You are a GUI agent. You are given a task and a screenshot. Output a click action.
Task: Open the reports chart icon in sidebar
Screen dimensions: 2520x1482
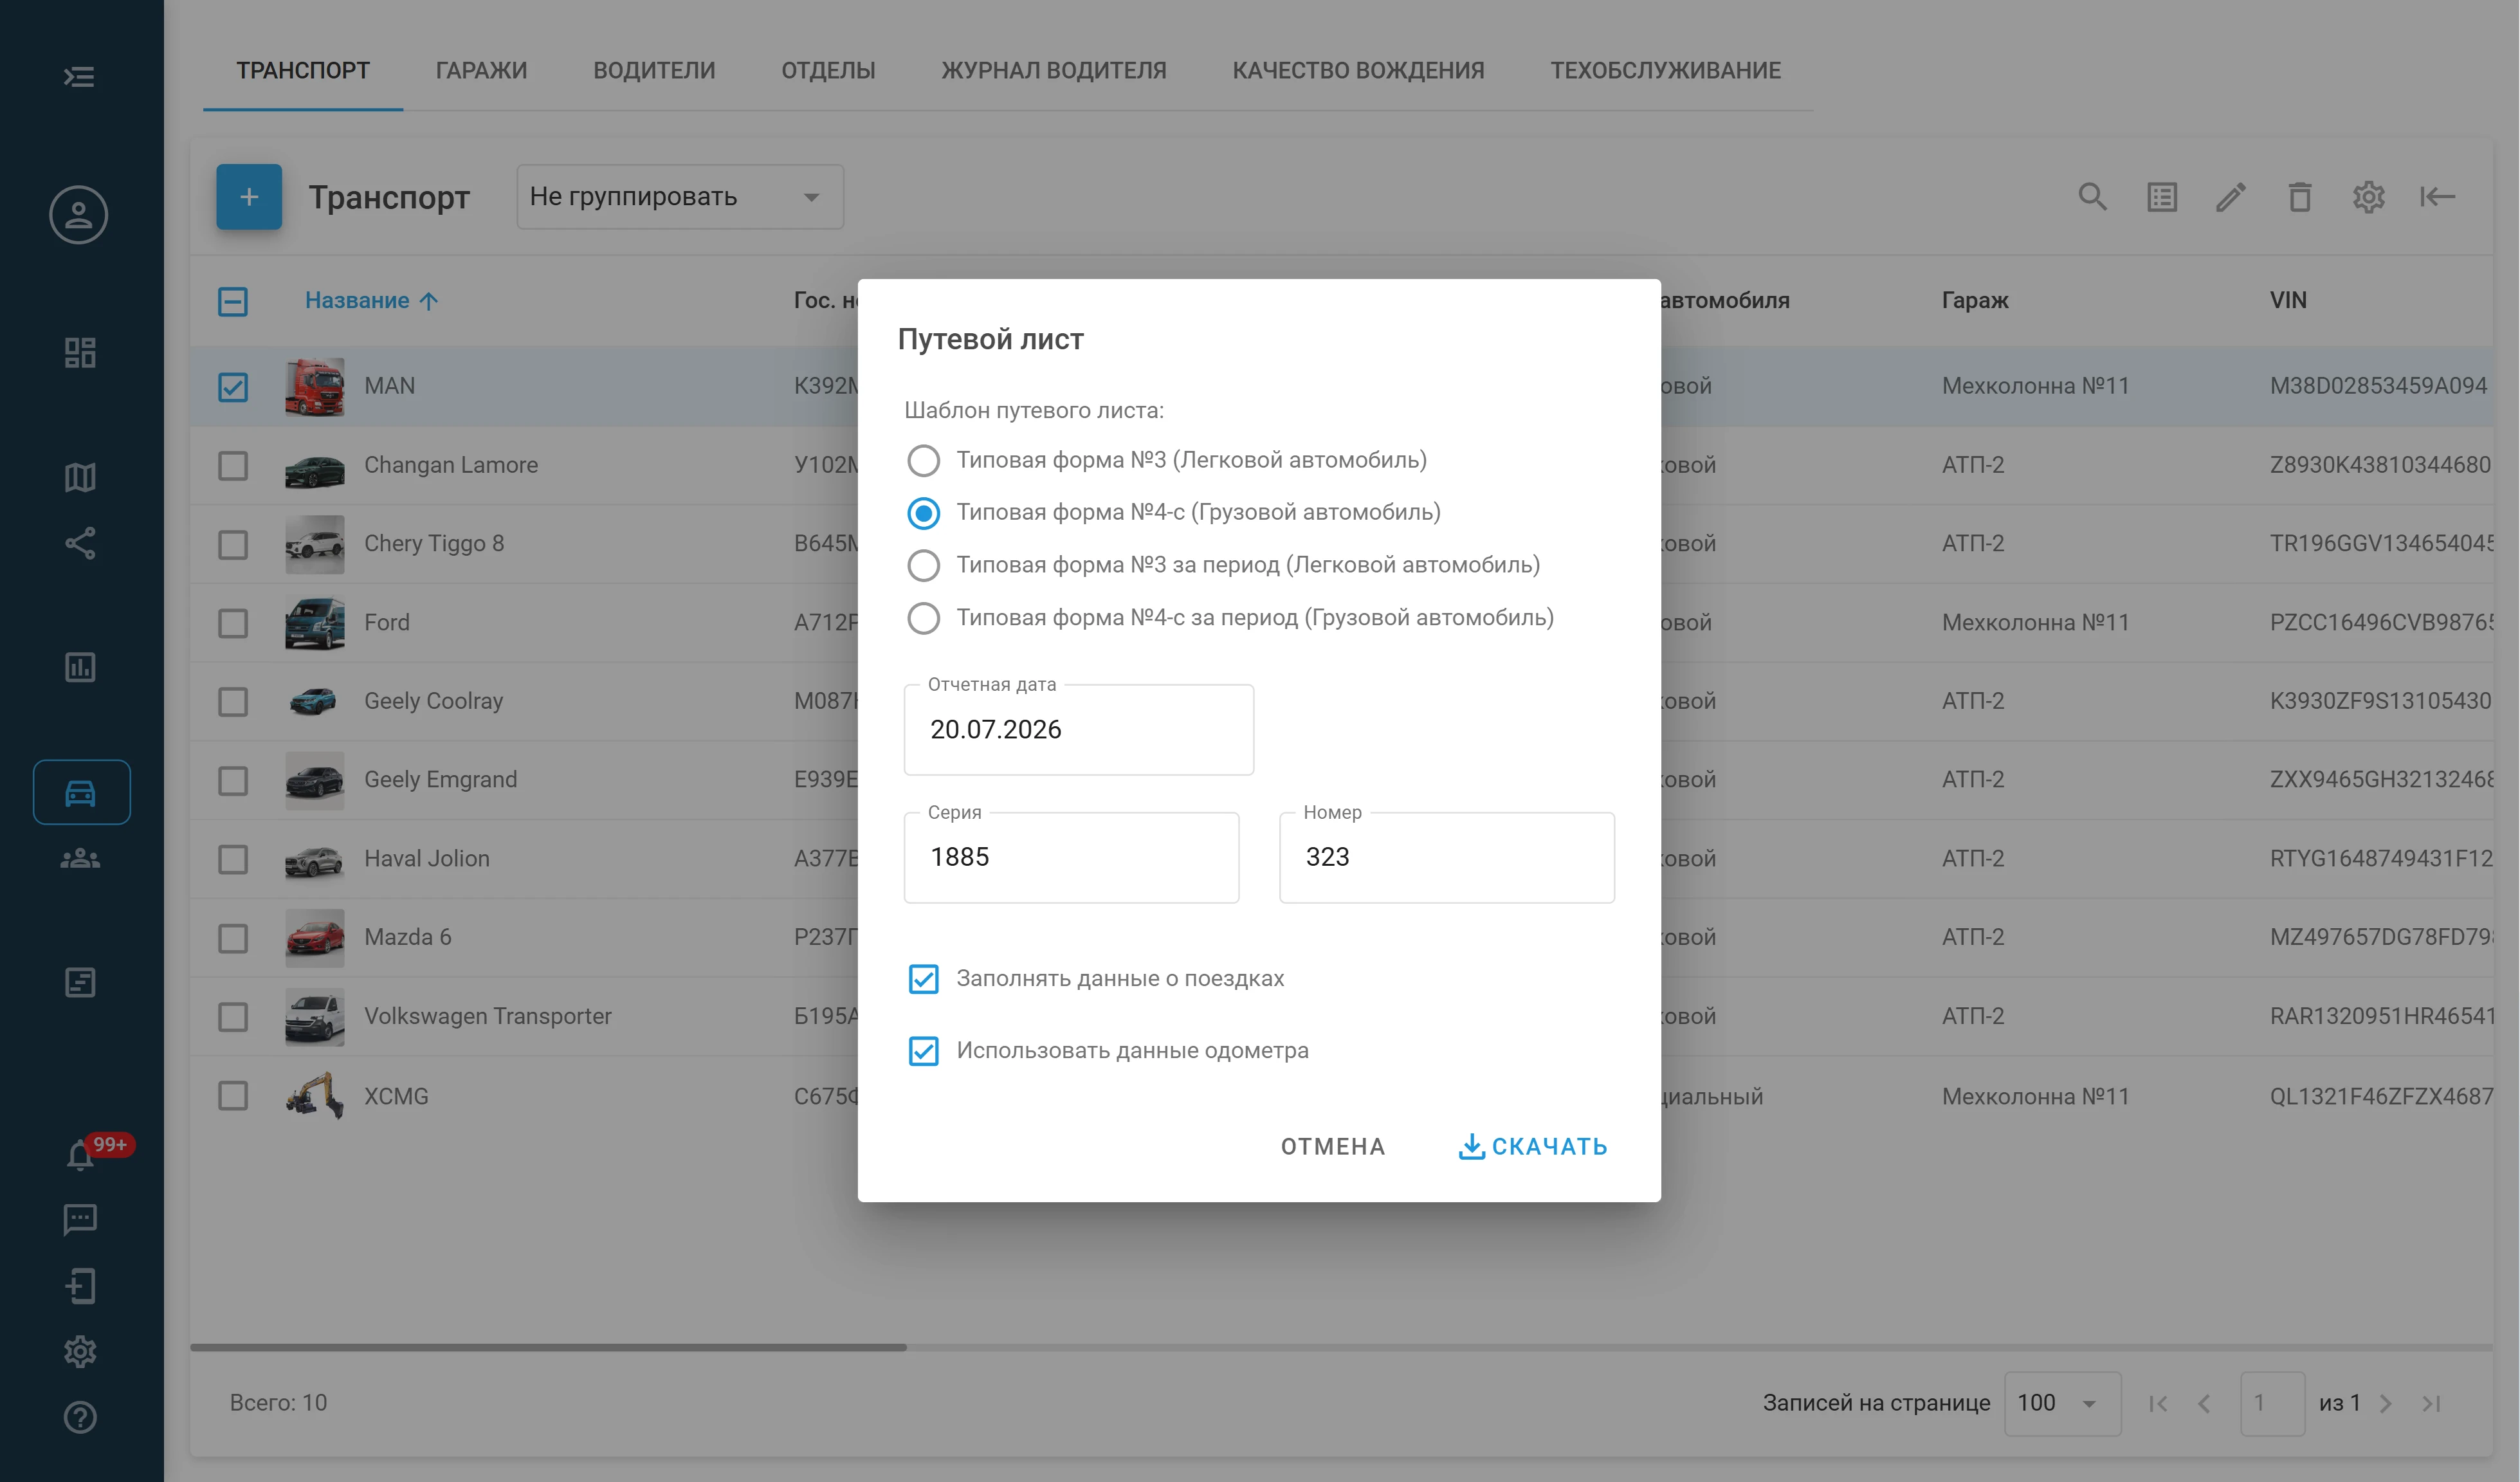click(80, 667)
